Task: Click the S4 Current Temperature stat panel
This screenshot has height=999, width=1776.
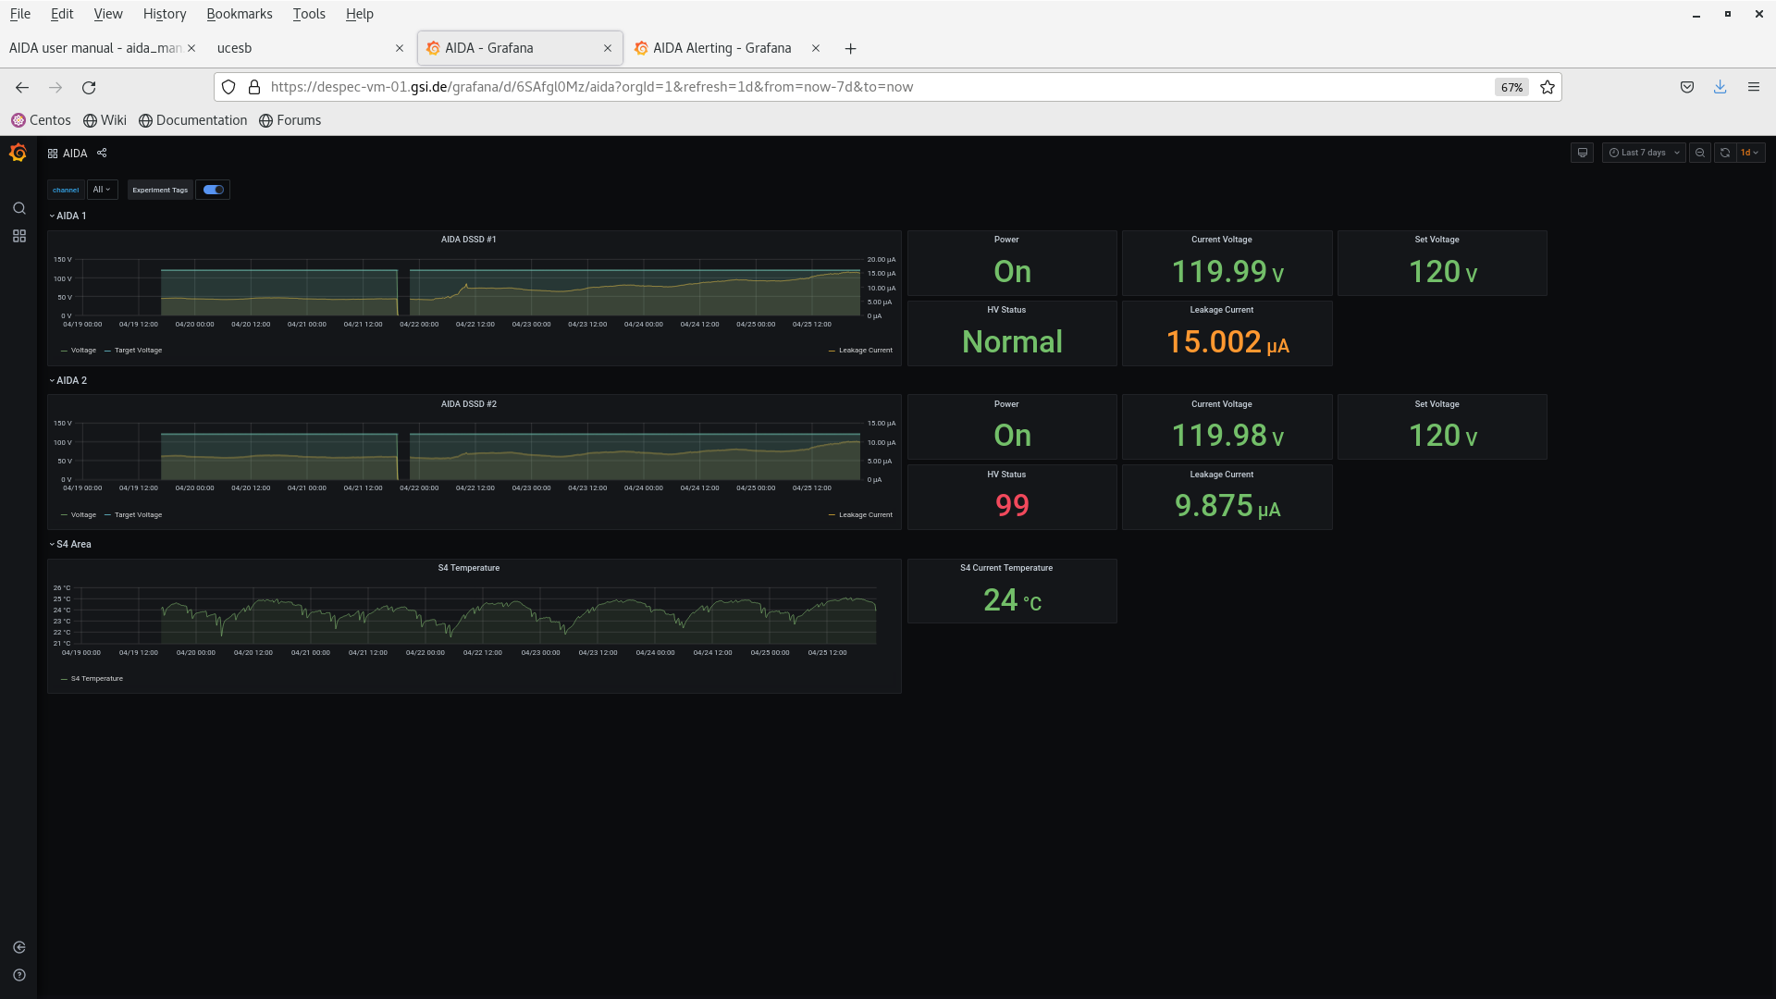Action: (1012, 591)
